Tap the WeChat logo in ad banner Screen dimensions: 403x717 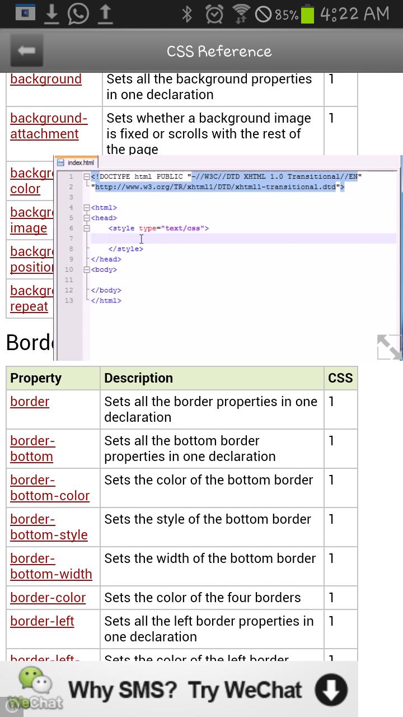pos(36,689)
